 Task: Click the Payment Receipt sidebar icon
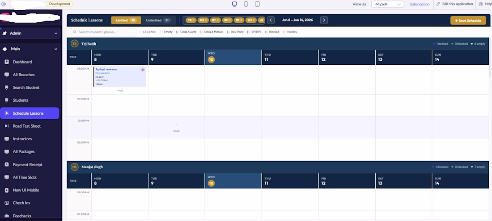click(x=7, y=164)
